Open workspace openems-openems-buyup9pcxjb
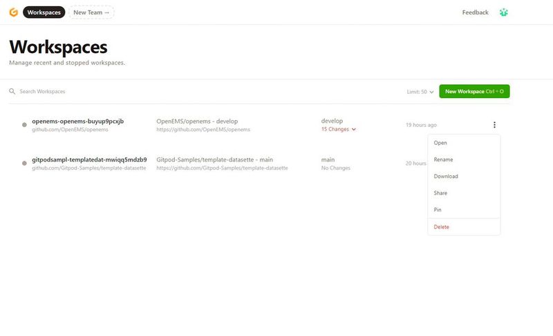 pos(77,121)
